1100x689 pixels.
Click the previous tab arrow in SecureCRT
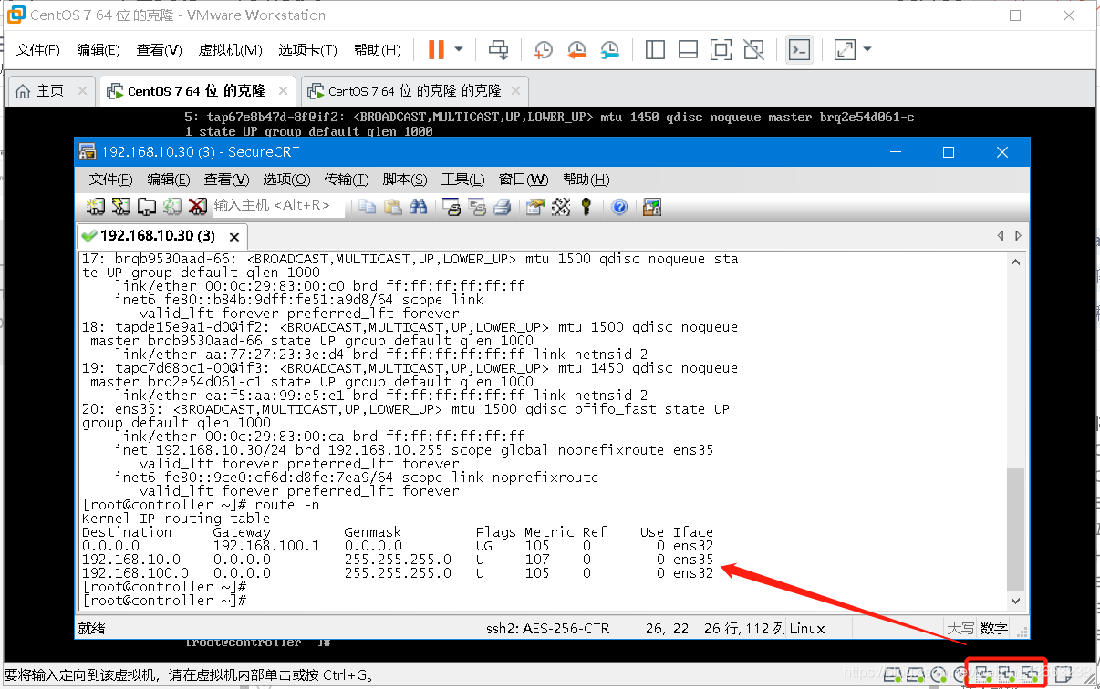[x=1001, y=236]
